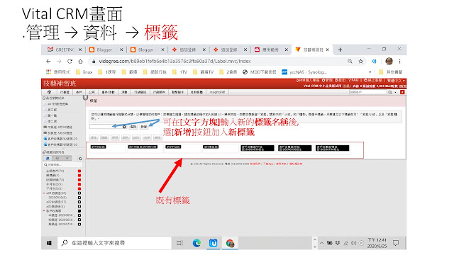Open the Chrome three-dot menu
This screenshot has width=454, height=255.
(x=399, y=62)
